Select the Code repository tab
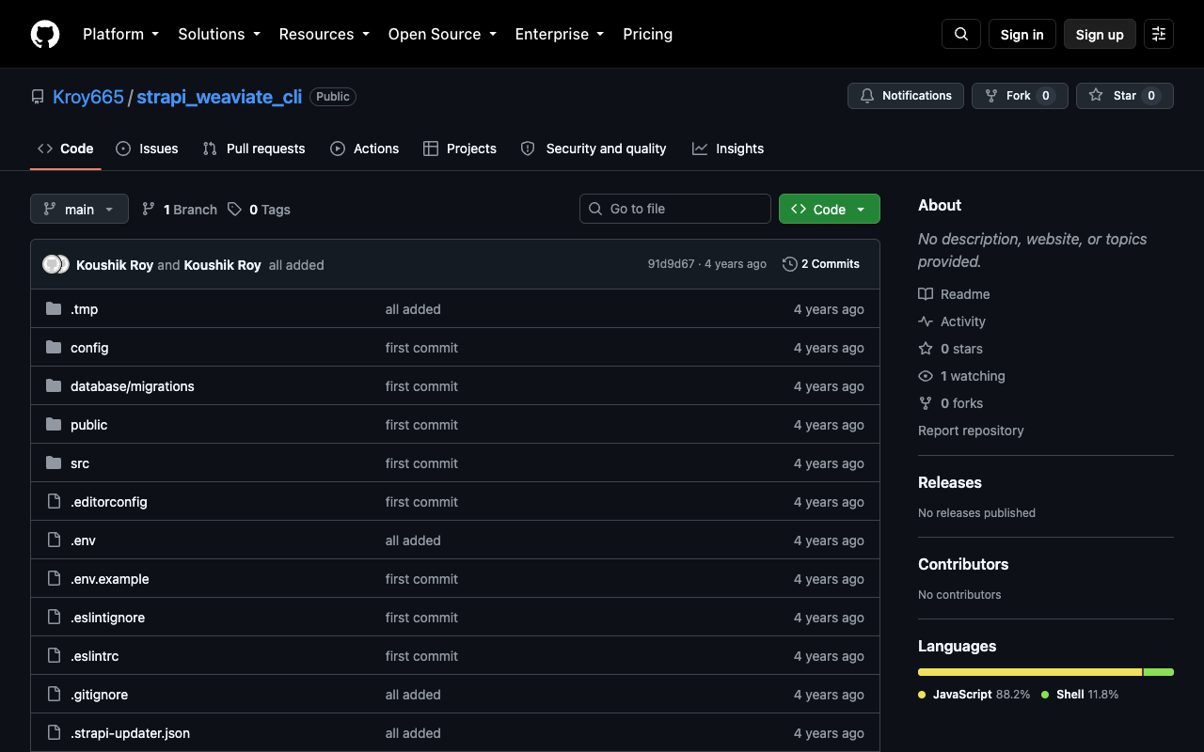The height and width of the screenshot is (752, 1204). pyautogui.click(x=66, y=149)
